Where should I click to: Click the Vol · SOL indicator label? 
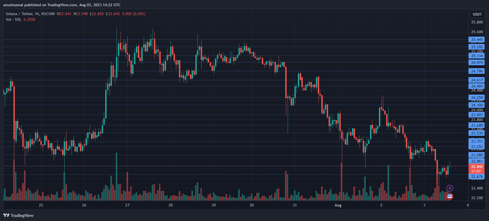pyautogui.click(x=13, y=19)
